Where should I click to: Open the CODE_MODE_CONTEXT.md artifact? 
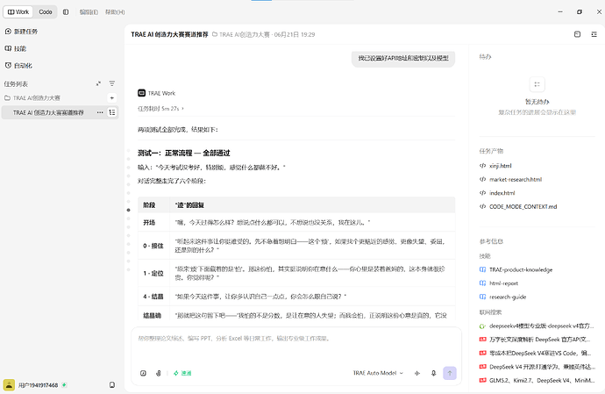523,207
